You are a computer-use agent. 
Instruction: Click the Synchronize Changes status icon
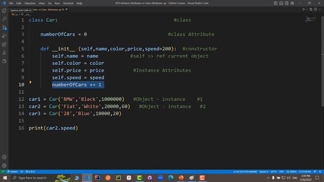(22, 172)
